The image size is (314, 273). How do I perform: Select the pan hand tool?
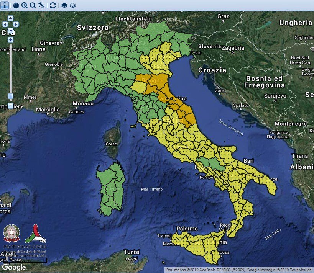coord(16,5)
